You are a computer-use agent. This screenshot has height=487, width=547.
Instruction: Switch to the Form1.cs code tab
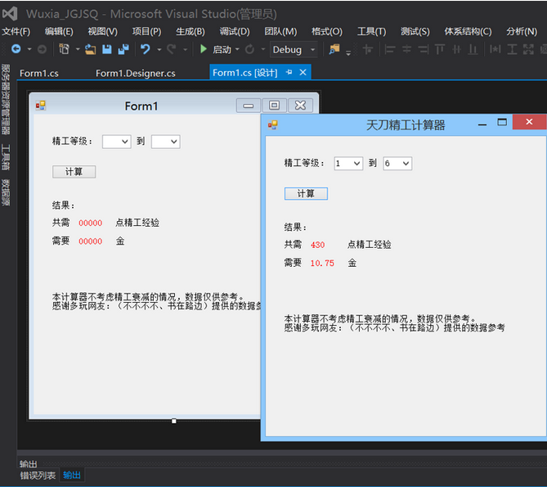39,74
